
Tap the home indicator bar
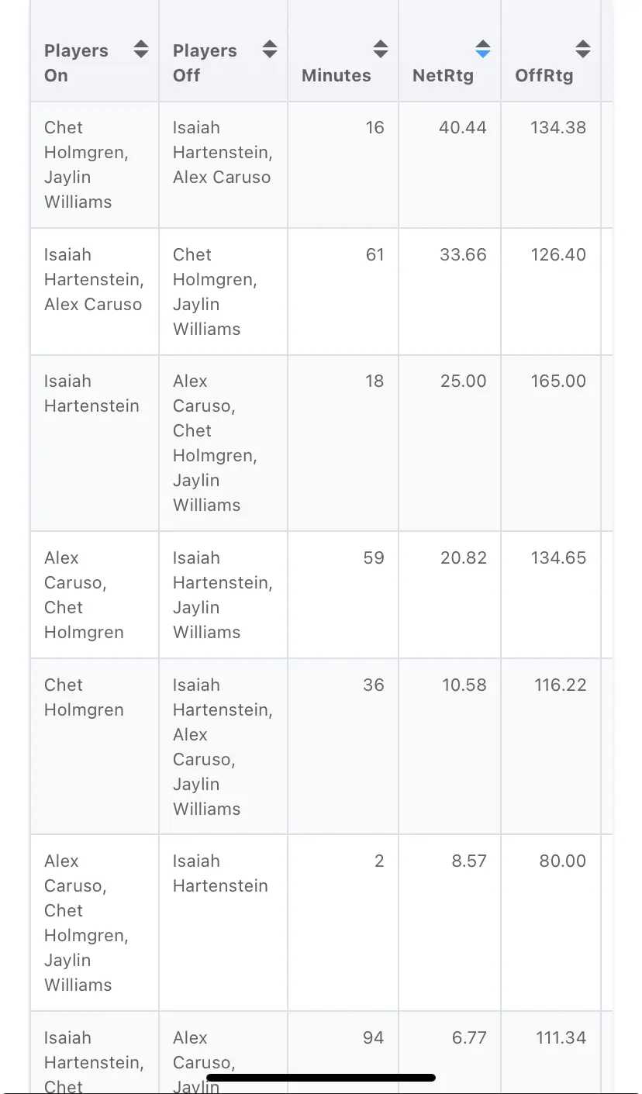pyautogui.click(x=321, y=1077)
